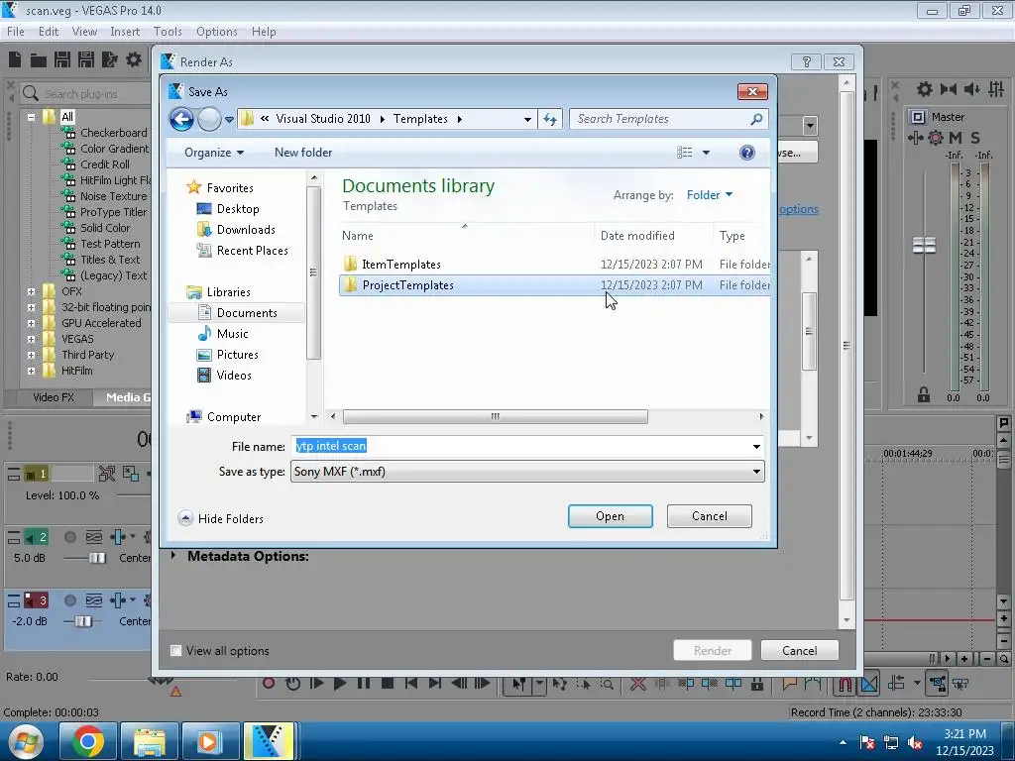
Task: Open the File menu
Action: point(16,31)
